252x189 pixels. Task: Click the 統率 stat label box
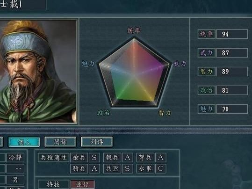[x=207, y=34]
